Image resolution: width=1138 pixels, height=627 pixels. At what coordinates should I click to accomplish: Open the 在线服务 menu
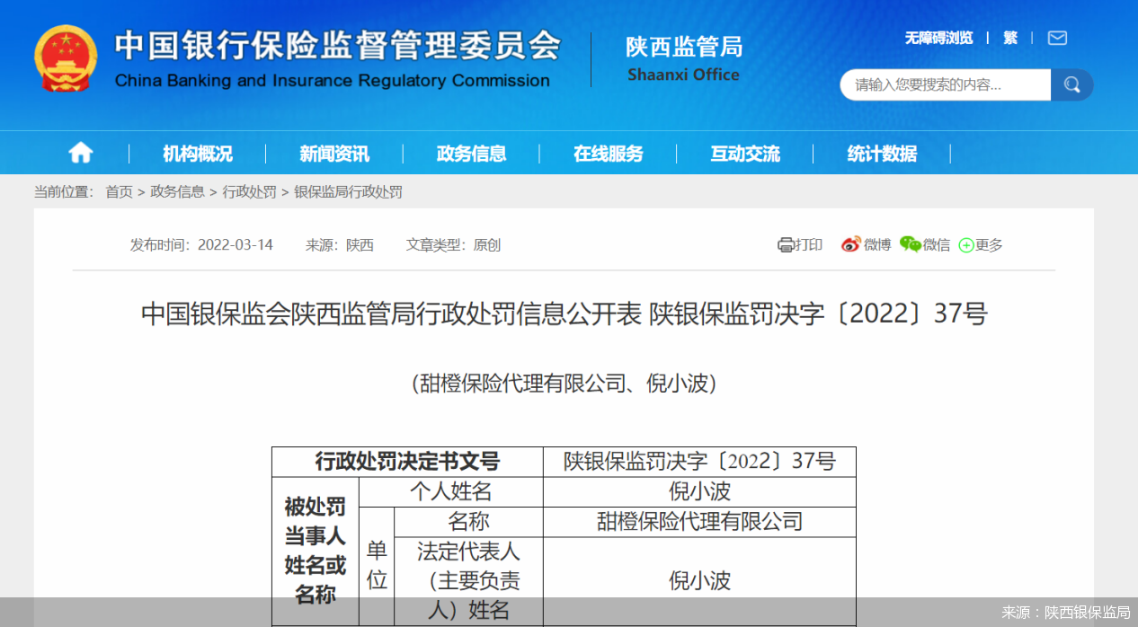pos(609,154)
